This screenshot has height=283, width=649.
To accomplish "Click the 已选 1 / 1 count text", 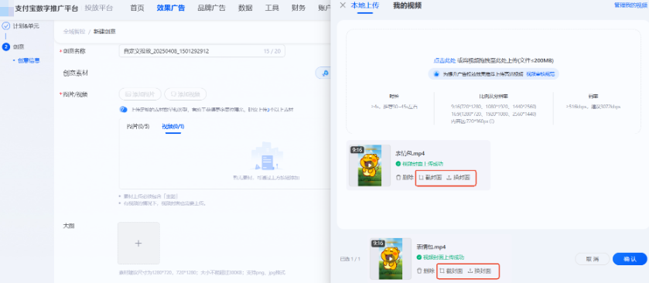I will click(x=350, y=259).
